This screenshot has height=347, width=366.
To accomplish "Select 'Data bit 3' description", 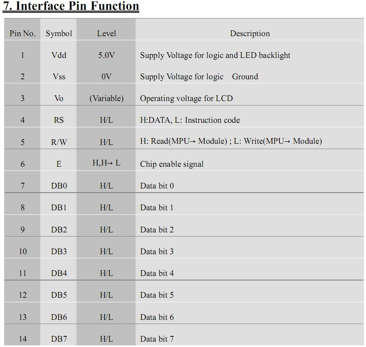I will (157, 252).
